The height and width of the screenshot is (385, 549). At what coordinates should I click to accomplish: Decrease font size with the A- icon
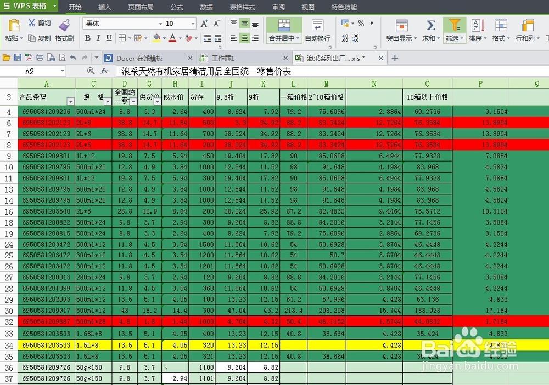coord(216,24)
